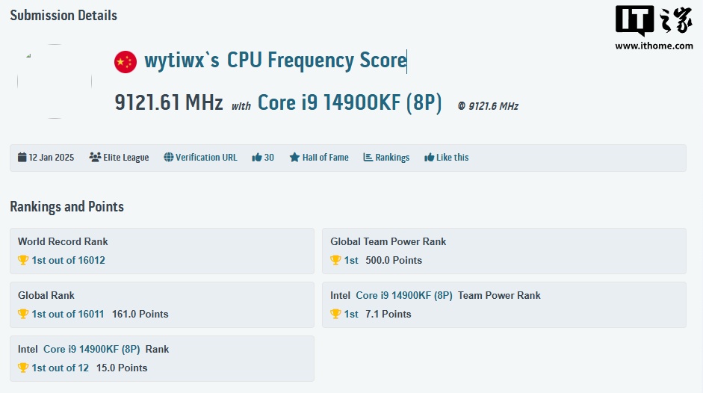Open the Hall of Fame link
The image size is (703, 393).
pyautogui.click(x=325, y=158)
